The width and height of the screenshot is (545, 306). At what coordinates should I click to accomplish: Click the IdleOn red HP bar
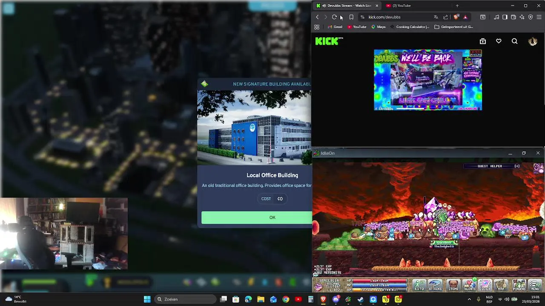(x=380, y=281)
